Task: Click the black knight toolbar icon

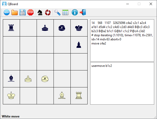Action: pos(40,12)
